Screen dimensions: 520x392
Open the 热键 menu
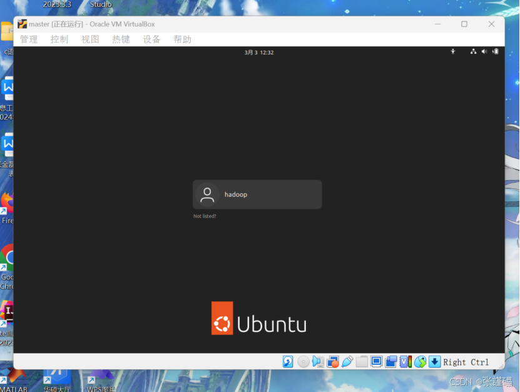[x=121, y=39]
